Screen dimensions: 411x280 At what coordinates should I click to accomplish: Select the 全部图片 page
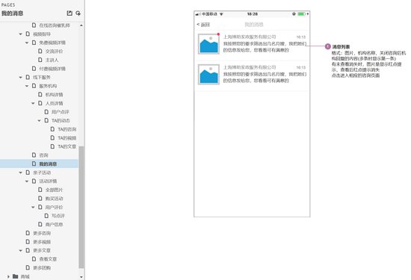(54, 190)
